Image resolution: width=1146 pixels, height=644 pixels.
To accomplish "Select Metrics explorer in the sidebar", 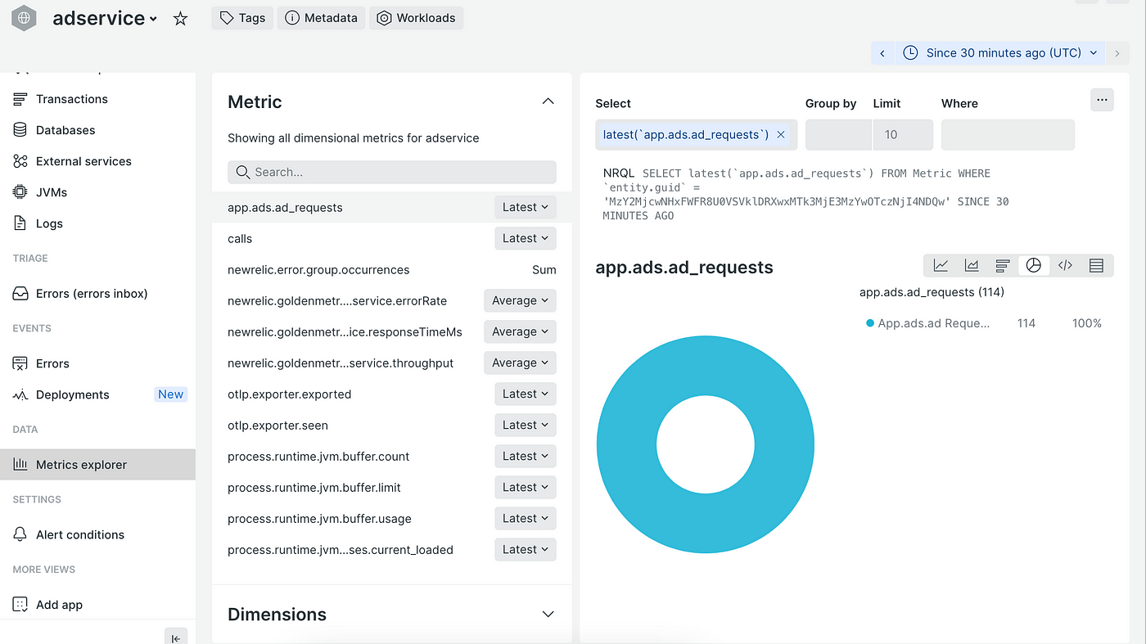I will (97, 464).
